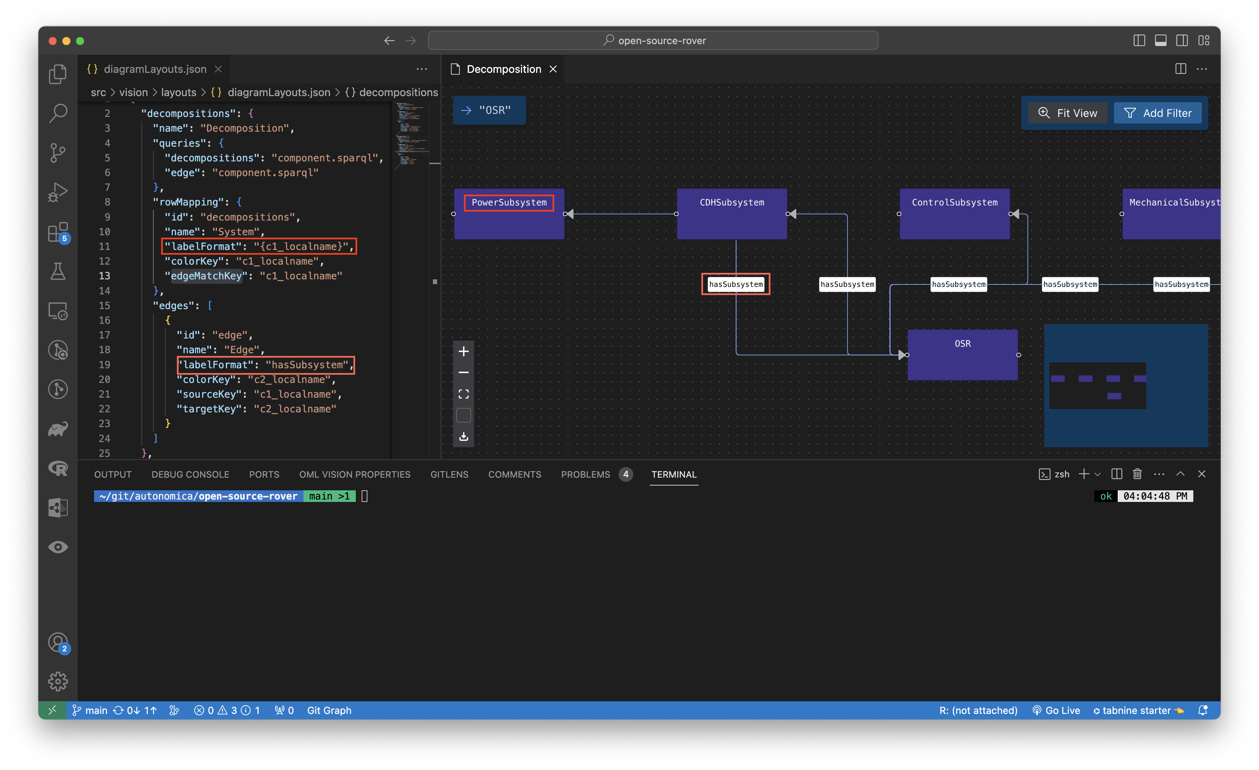
Task: Toggle the bottom panel layout button
Action: (1160, 40)
